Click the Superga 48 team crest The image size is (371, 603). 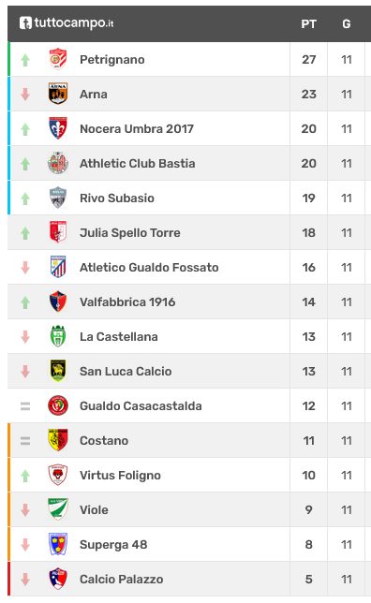(58, 544)
